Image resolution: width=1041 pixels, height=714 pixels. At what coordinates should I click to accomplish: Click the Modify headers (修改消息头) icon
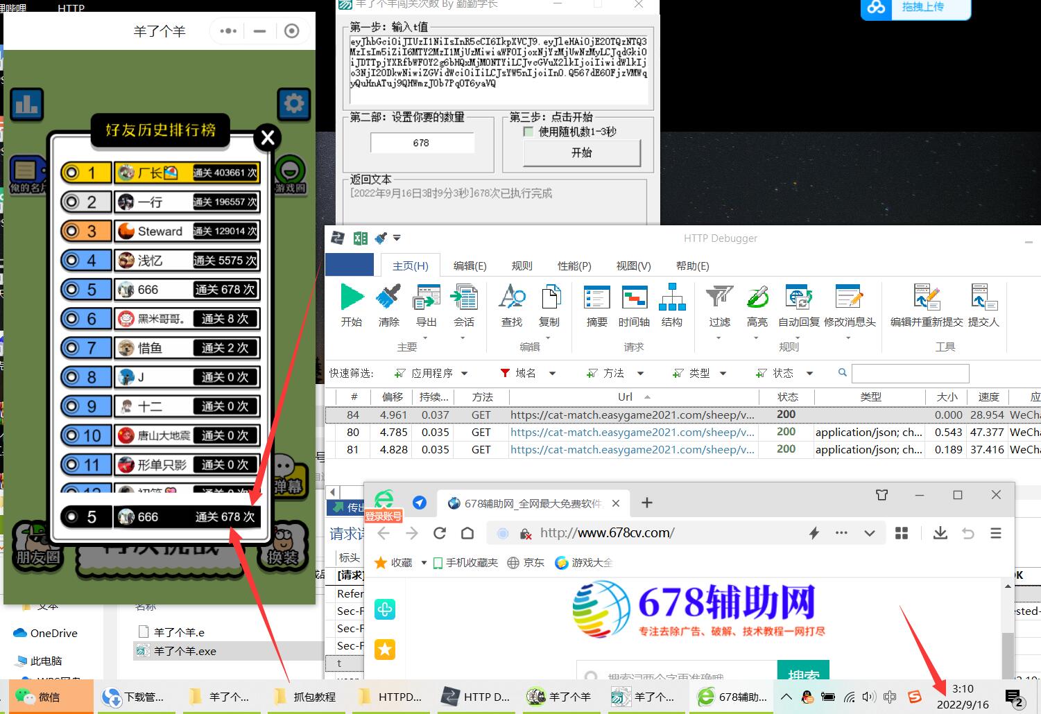849,297
